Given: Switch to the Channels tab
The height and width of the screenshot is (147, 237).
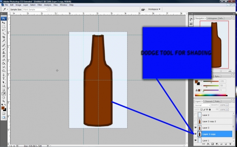Looking at the screenshot, I should [x=209, y=101].
